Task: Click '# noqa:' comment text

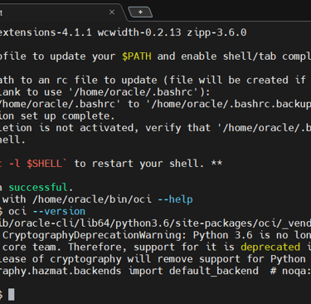Action: tap(290, 271)
